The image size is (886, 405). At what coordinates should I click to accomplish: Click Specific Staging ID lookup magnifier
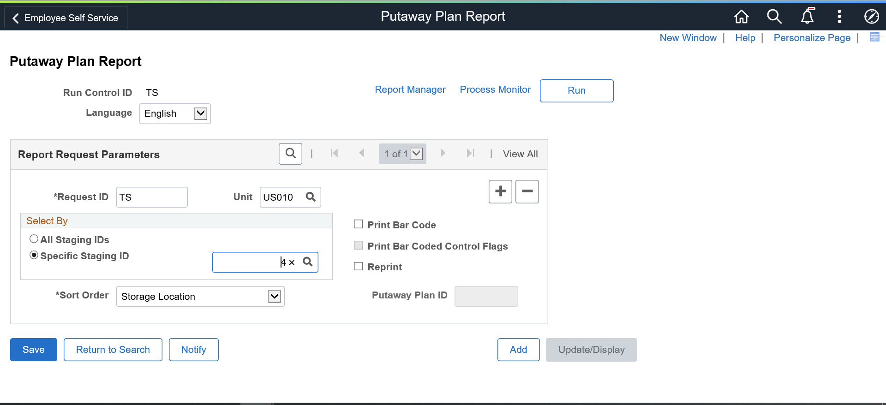pyautogui.click(x=308, y=262)
